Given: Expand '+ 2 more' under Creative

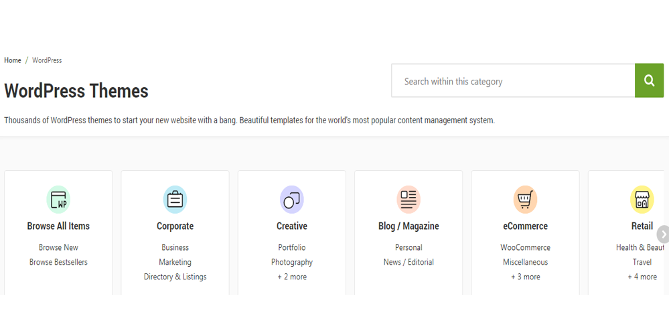Looking at the screenshot, I should click(292, 277).
